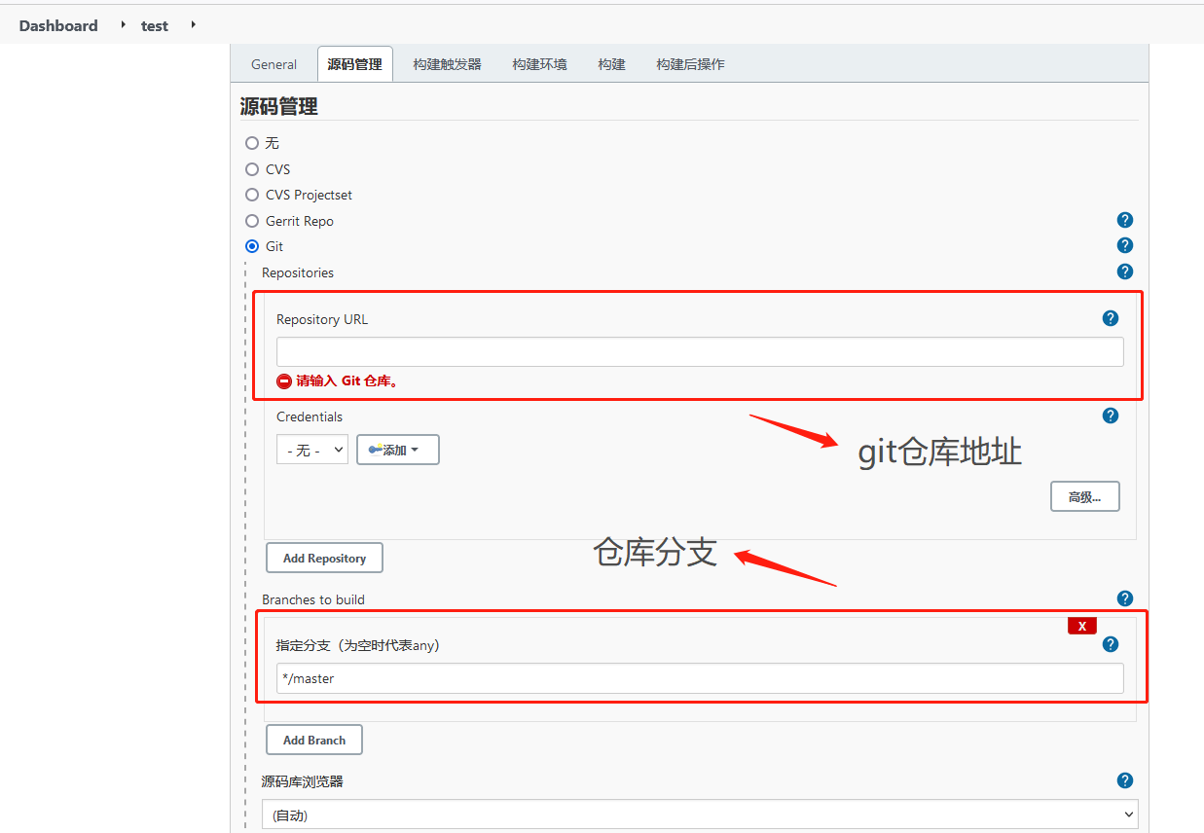Viewport: 1204px width, 833px height.
Task: Expand the 添加 credentials dropdown button
Action: (x=398, y=450)
